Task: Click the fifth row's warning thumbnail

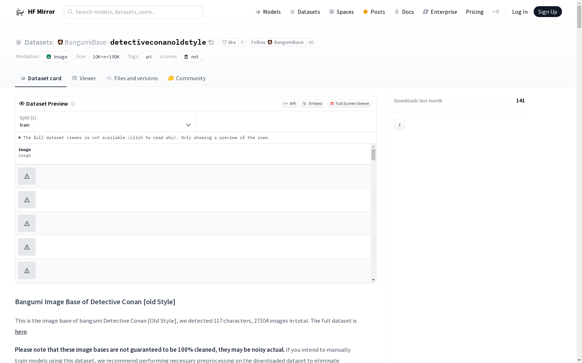Action: 27,270
